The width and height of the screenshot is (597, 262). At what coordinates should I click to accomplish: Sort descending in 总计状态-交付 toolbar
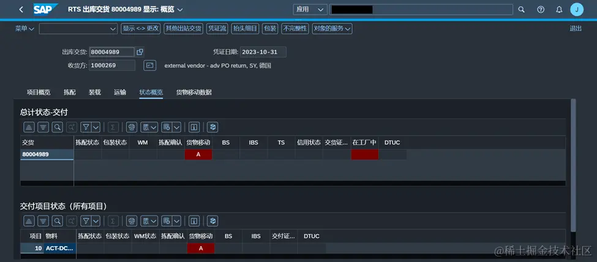pos(43,127)
